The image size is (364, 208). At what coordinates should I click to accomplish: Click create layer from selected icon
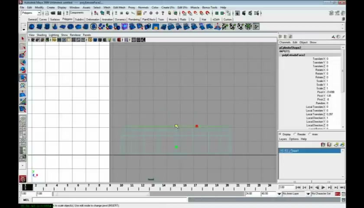342,145
